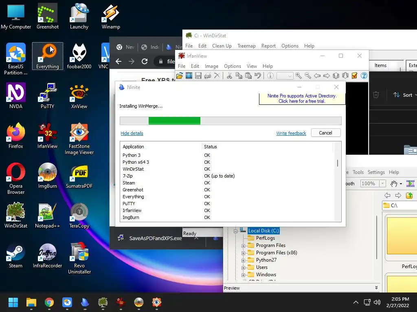Click the Zoom in magnifier in IrfanView

[298, 76]
